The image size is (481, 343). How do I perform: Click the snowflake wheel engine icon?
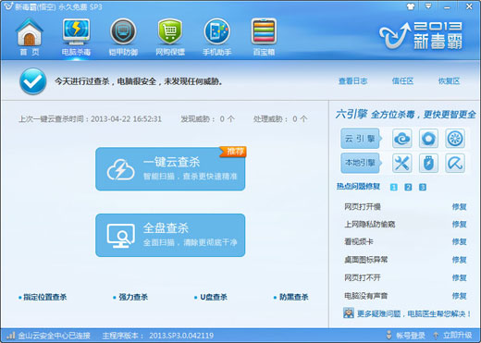(x=455, y=139)
